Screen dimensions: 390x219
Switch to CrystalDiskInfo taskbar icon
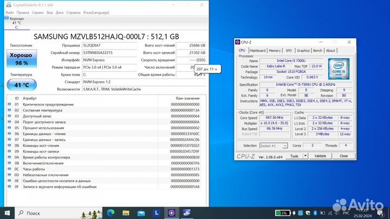tap(186, 213)
